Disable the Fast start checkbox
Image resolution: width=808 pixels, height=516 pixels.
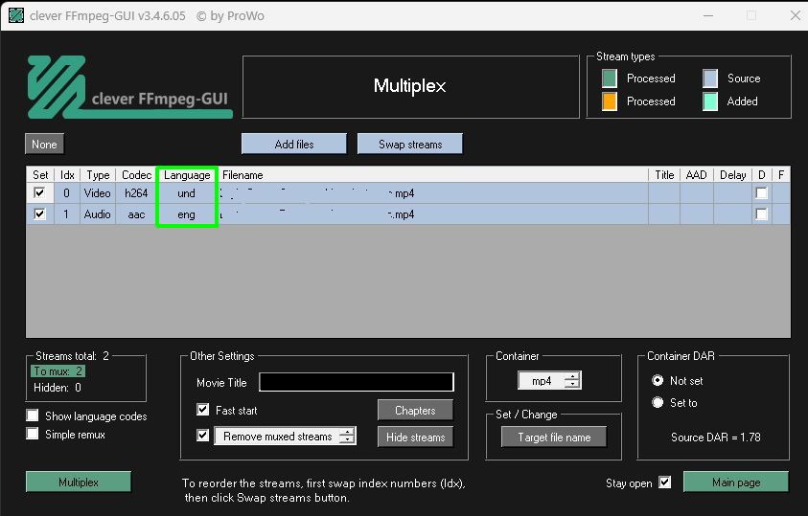pyautogui.click(x=203, y=410)
